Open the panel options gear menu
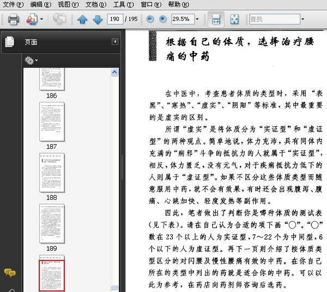Viewport: 327px width, 292px height. pyautogui.click(x=31, y=60)
